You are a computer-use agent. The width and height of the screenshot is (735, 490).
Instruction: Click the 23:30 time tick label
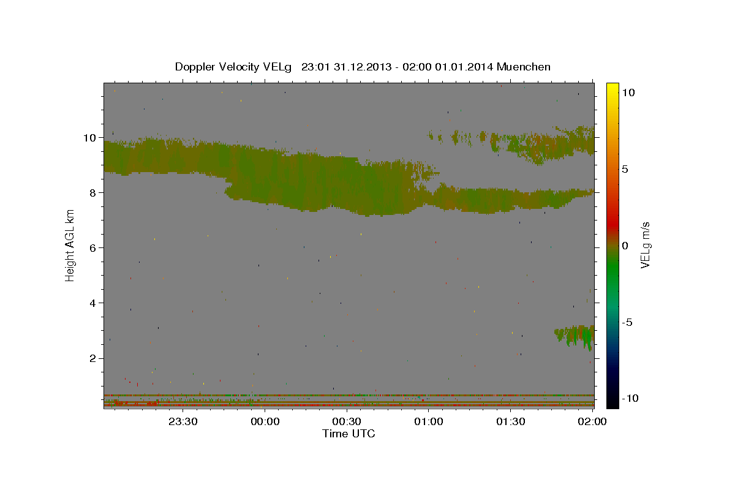(x=183, y=422)
